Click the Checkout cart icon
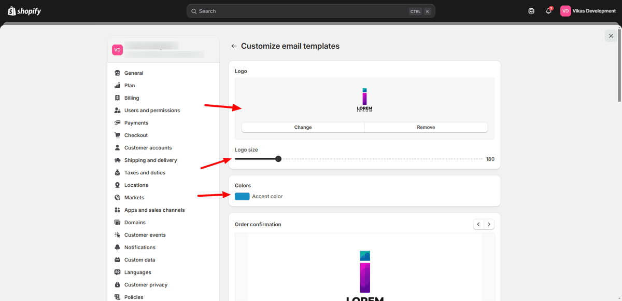This screenshot has width=622, height=301. 118,135
